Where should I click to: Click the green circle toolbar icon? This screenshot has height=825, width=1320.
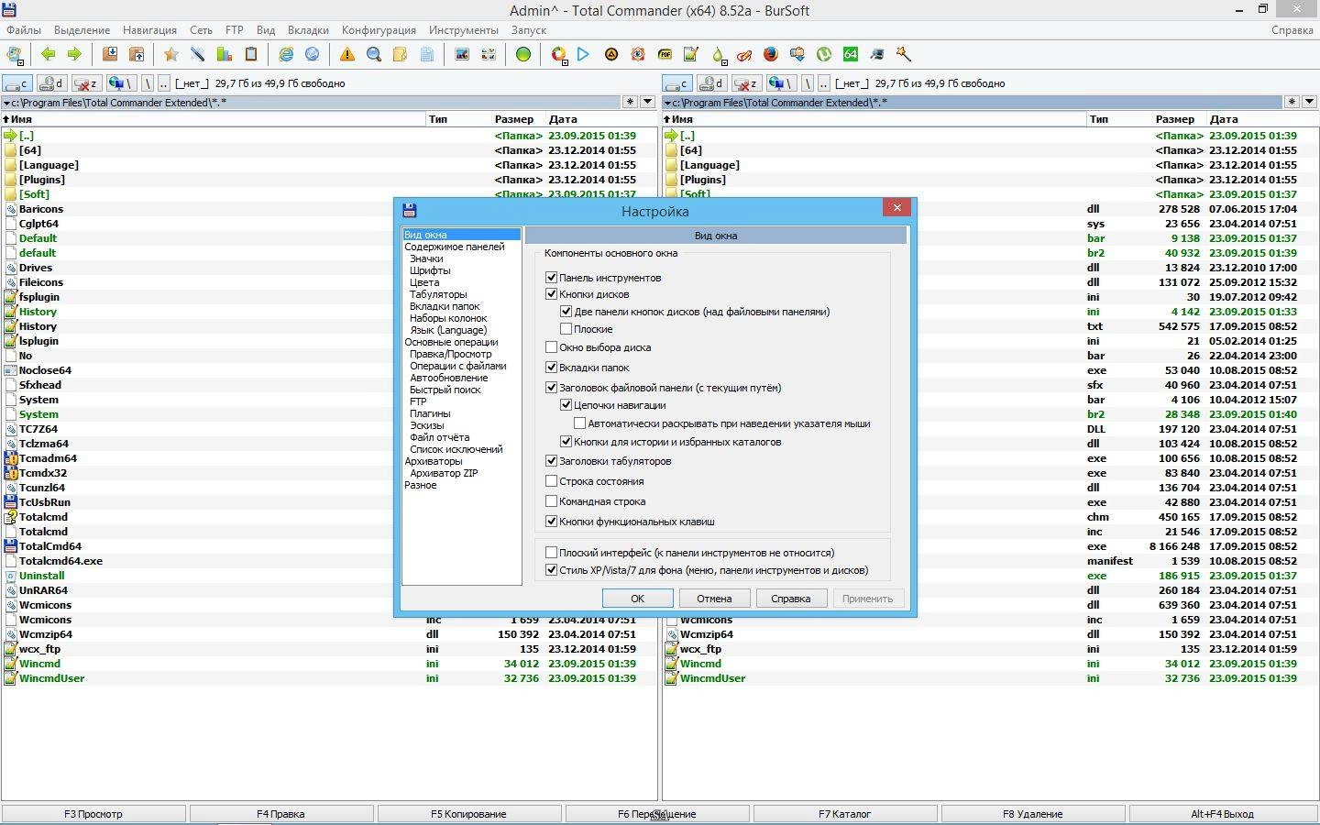pos(522,54)
